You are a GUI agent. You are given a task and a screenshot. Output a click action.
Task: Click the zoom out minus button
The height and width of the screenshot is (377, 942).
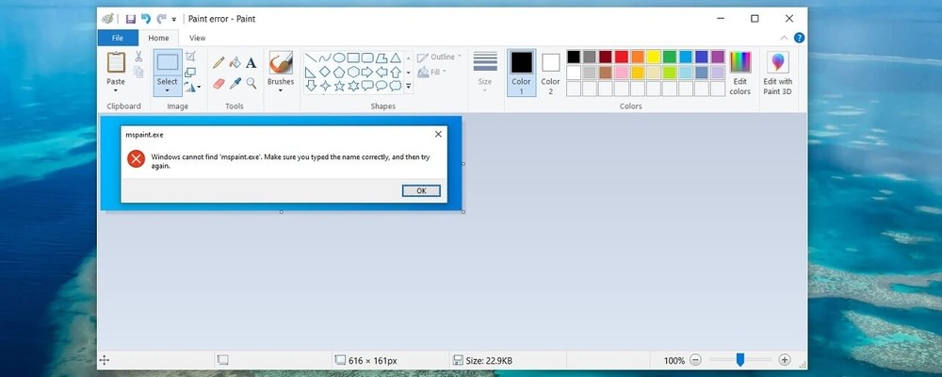pos(696,360)
